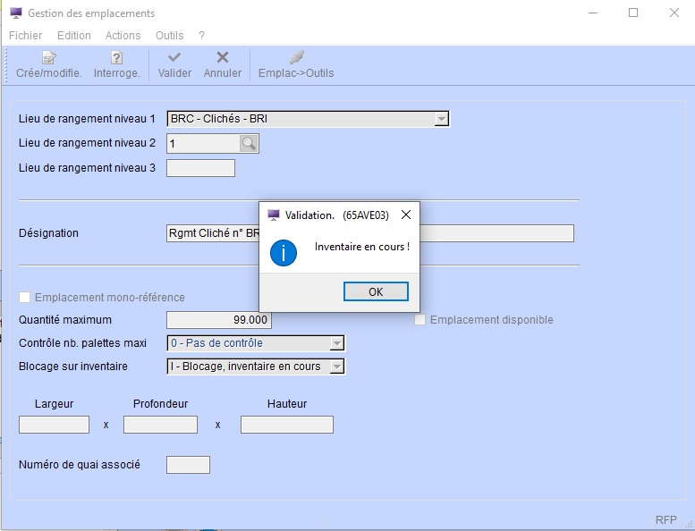This screenshot has height=531, width=695.
Task: Open Blocage sur inventaire dropdown
Action: tap(336, 367)
